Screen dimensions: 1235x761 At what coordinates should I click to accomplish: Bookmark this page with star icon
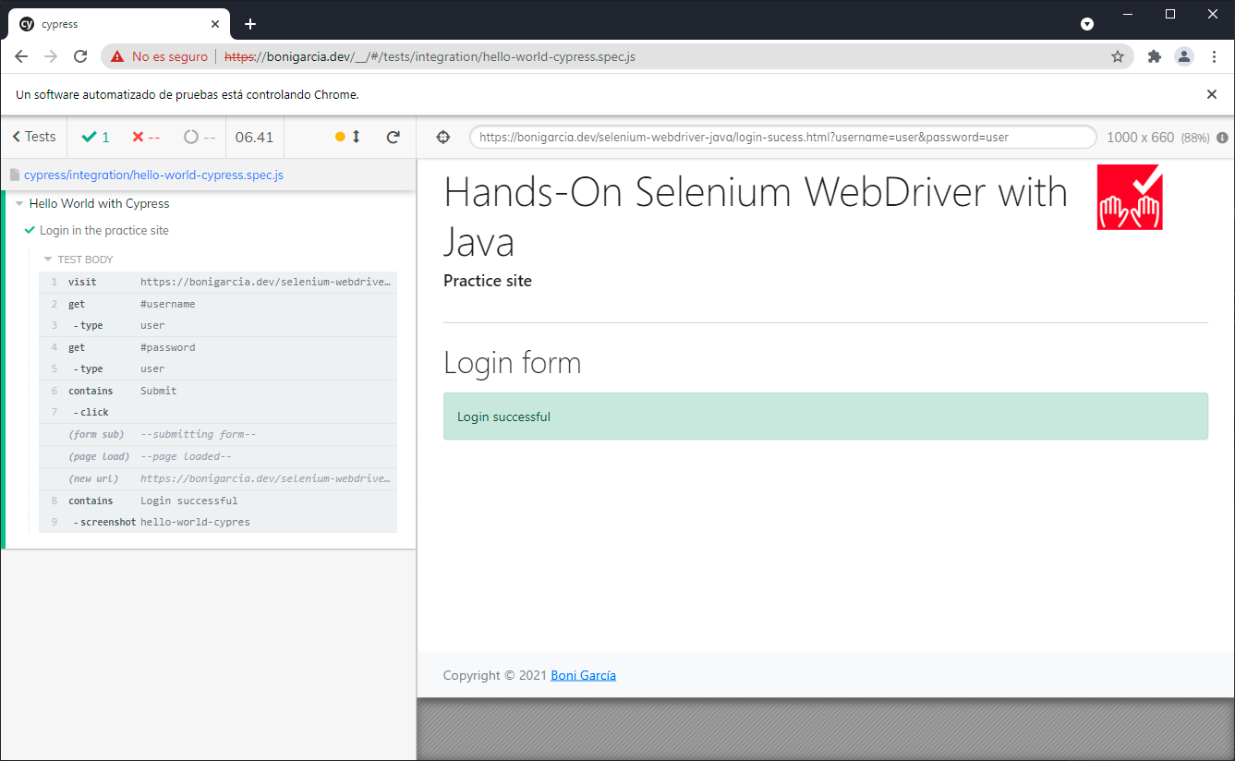tap(1118, 56)
